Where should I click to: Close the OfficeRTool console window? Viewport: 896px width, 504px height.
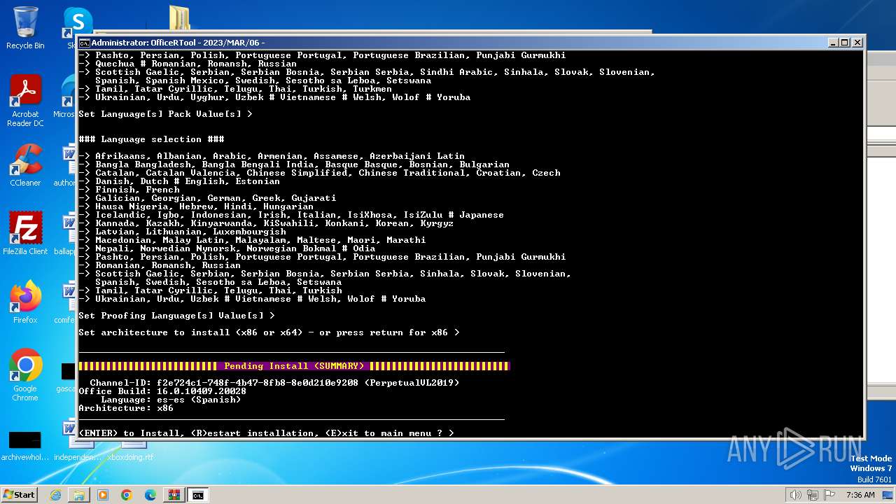(x=857, y=43)
